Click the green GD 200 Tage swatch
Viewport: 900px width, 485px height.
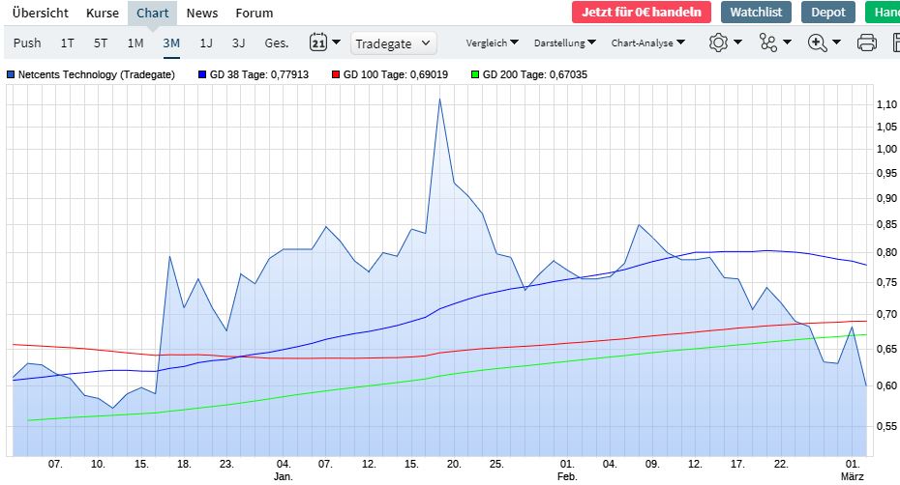coord(475,74)
